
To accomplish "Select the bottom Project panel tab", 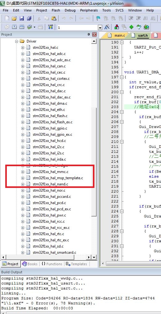I will click(x=10, y=264).
